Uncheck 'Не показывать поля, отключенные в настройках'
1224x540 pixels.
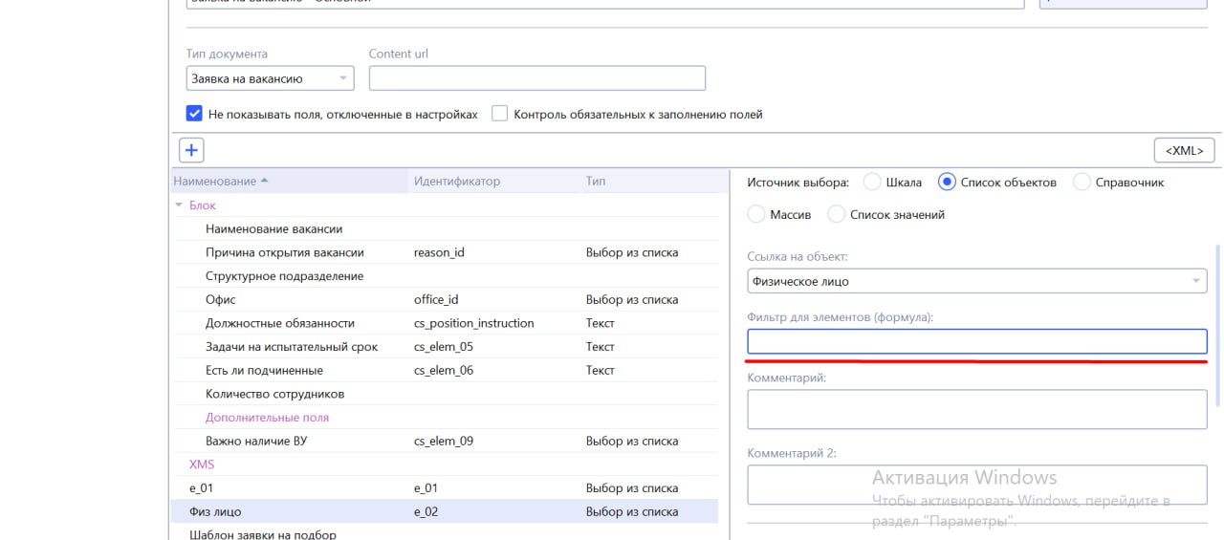(194, 115)
